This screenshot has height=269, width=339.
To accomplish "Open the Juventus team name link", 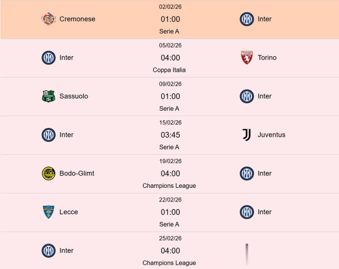I will point(272,135).
